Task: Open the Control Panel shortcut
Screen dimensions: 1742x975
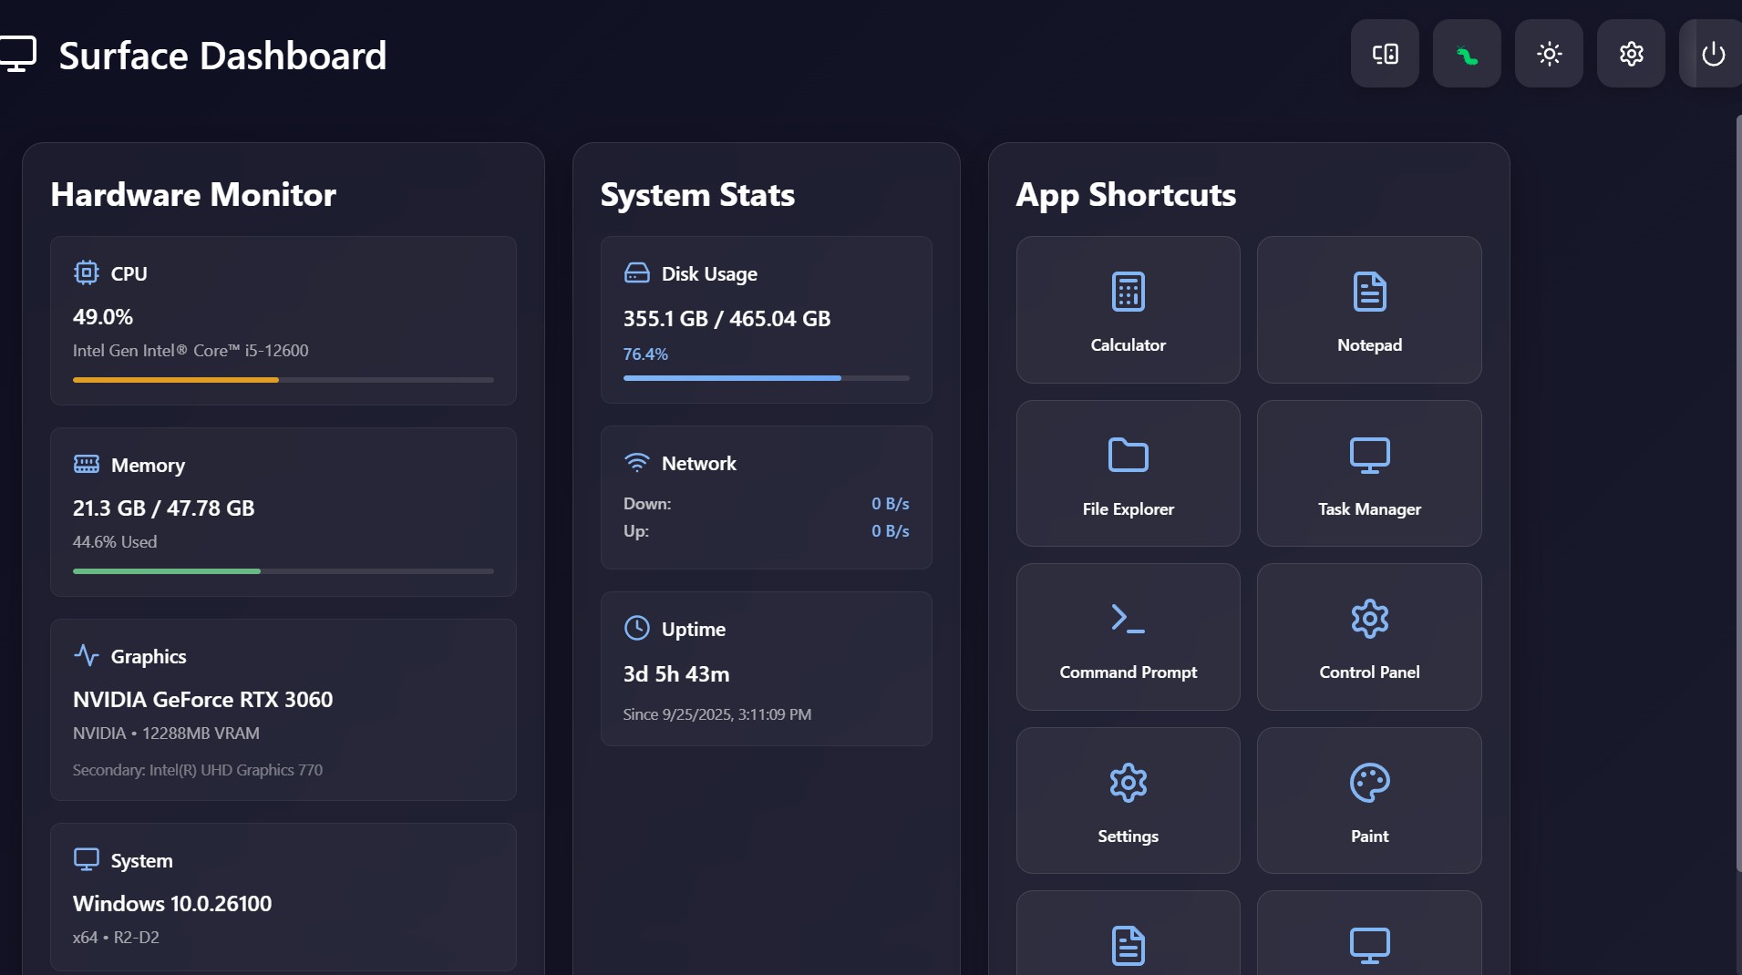Action: point(1369,636)
